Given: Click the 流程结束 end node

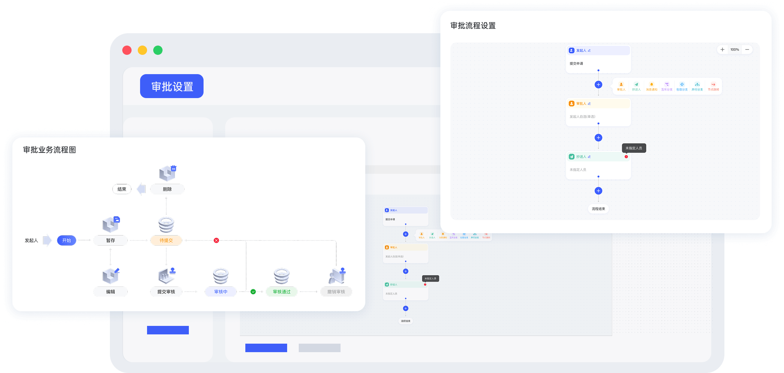Looking at the screenshot, I should click(x=598, y=209).
